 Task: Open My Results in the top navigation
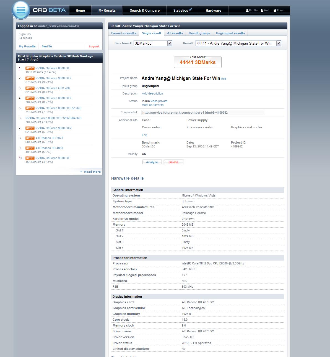tap(107, 11)
